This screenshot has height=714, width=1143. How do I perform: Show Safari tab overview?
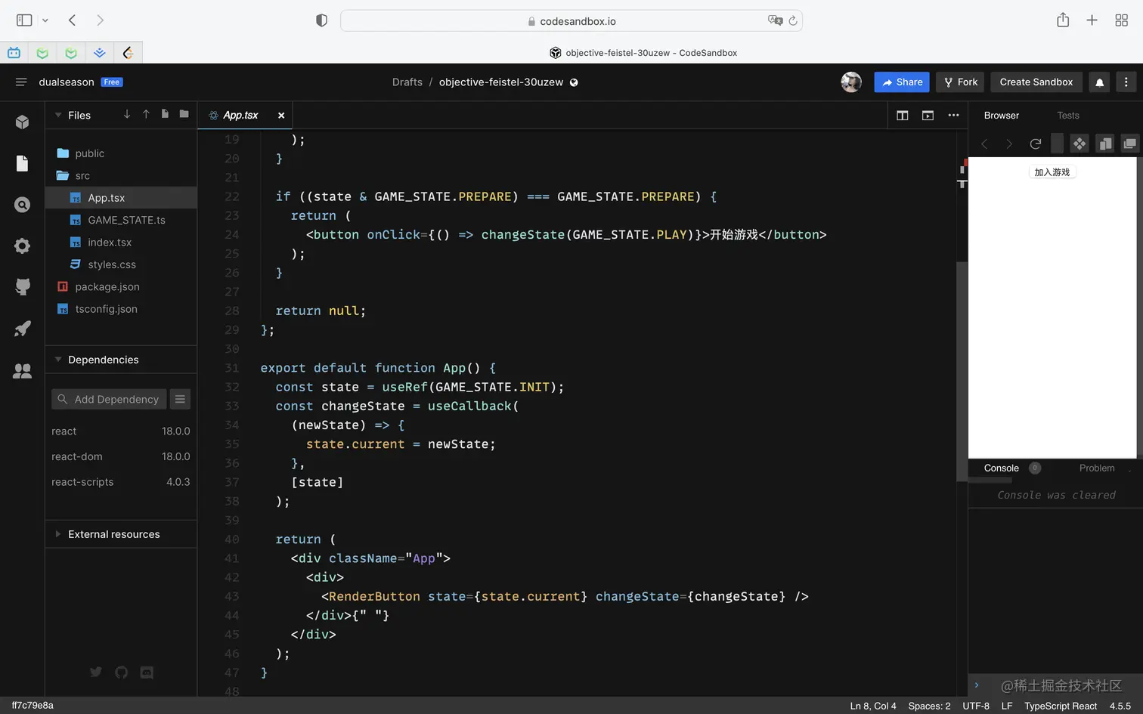coord(1122,20)
